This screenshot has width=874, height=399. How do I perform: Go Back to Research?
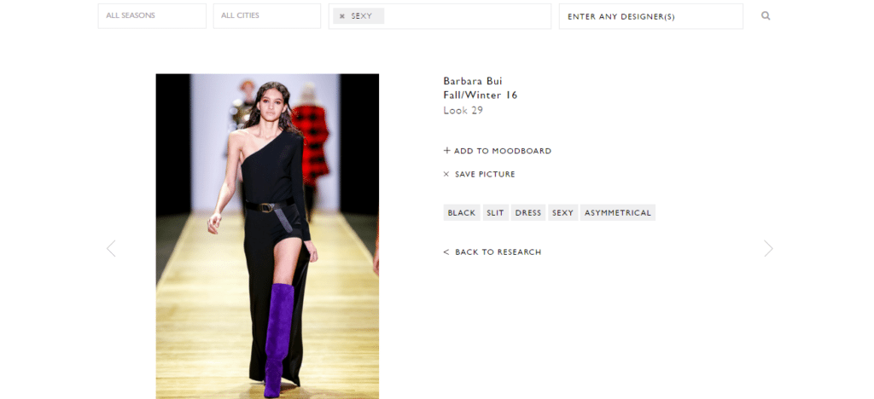pos(492,252)
